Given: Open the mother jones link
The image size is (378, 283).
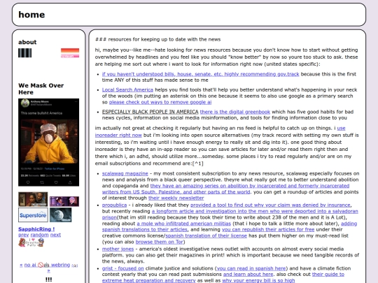Looking at the screenshot, I should [x=118, y=249].
